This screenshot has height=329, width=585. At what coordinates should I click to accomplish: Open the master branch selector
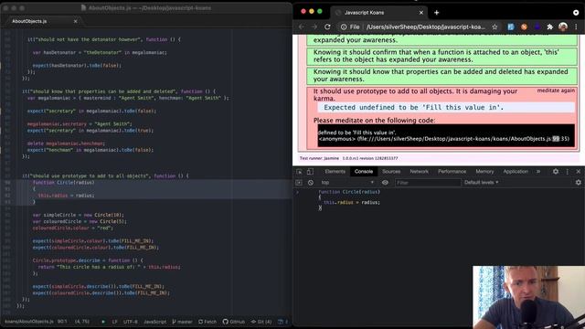(182, 322)
